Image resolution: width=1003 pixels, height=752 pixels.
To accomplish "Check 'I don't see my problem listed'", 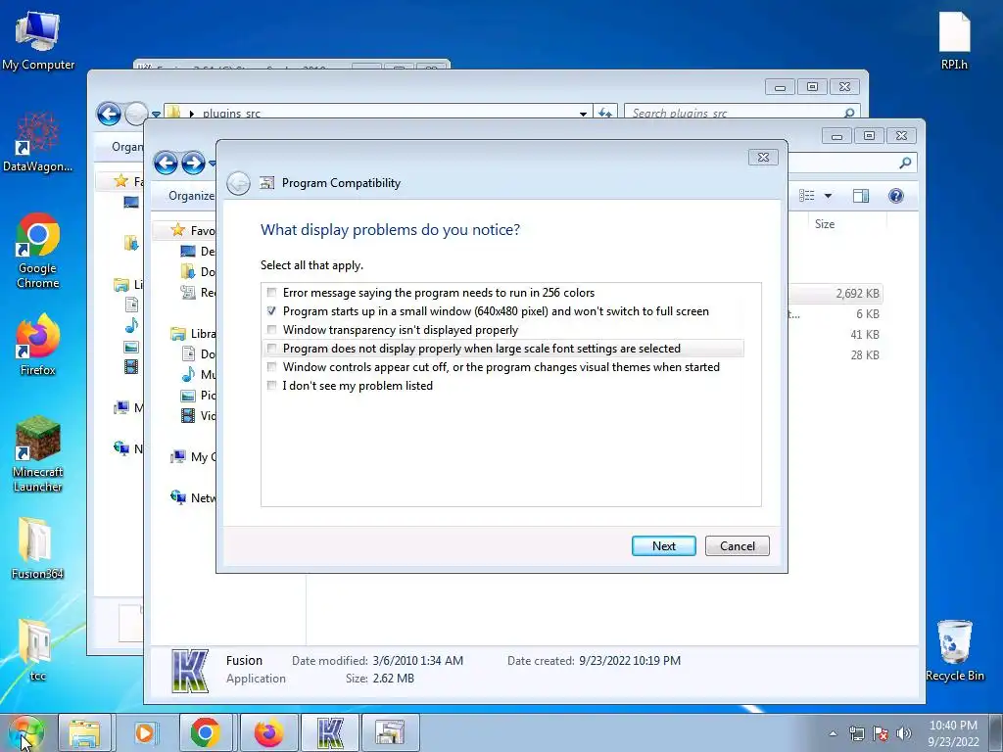I will [272, 385].
